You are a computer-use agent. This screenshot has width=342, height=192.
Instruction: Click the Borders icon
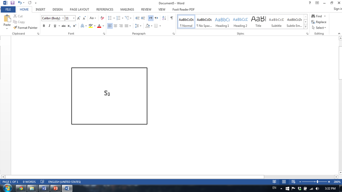(156, 26)
